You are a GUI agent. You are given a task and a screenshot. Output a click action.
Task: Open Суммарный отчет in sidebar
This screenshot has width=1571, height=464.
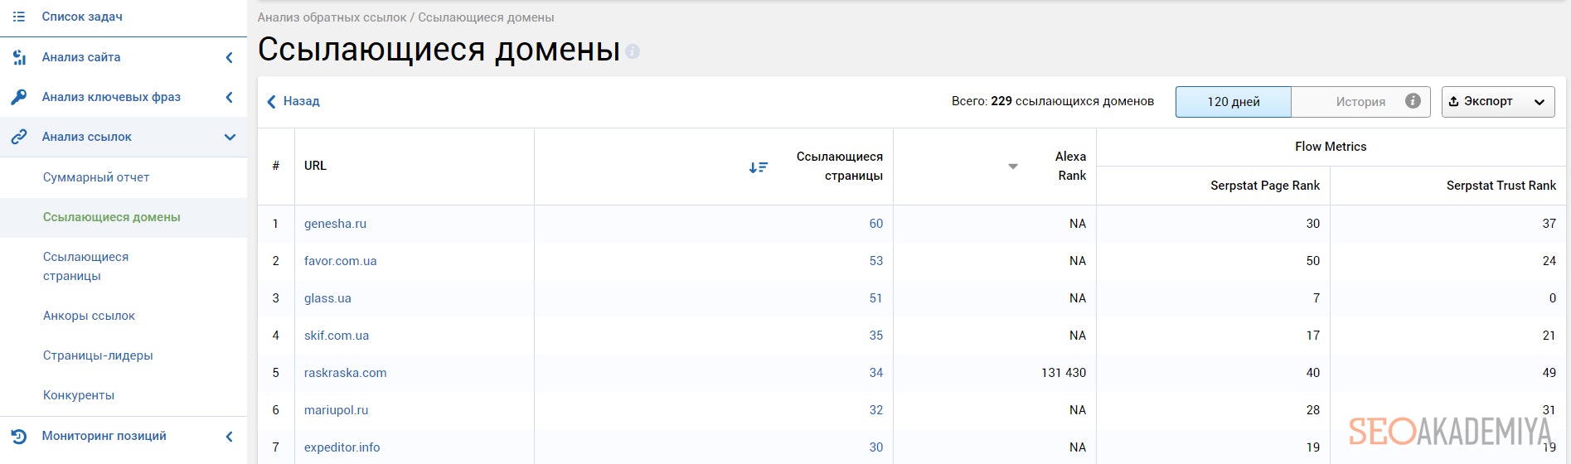(x=96, y=177)
